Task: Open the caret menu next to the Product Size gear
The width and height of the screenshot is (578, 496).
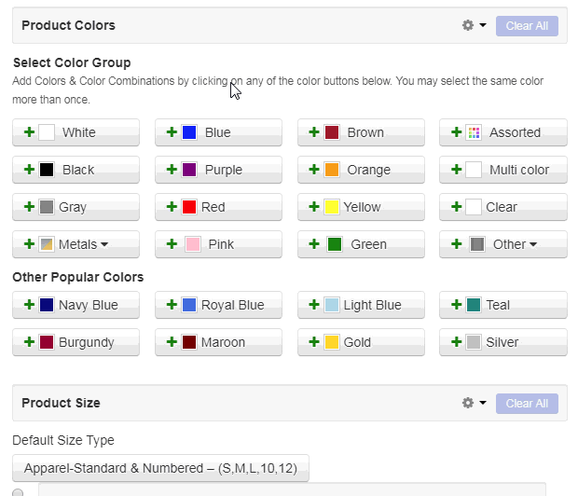Action: (x=483, y=403)
